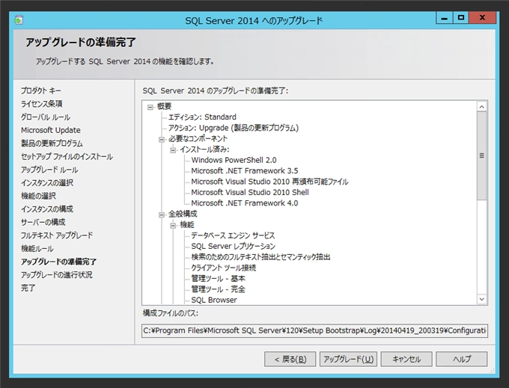Click the < 戻る(B) button
The height and width of the screenshot is (388, 509).
click(290, 359)
